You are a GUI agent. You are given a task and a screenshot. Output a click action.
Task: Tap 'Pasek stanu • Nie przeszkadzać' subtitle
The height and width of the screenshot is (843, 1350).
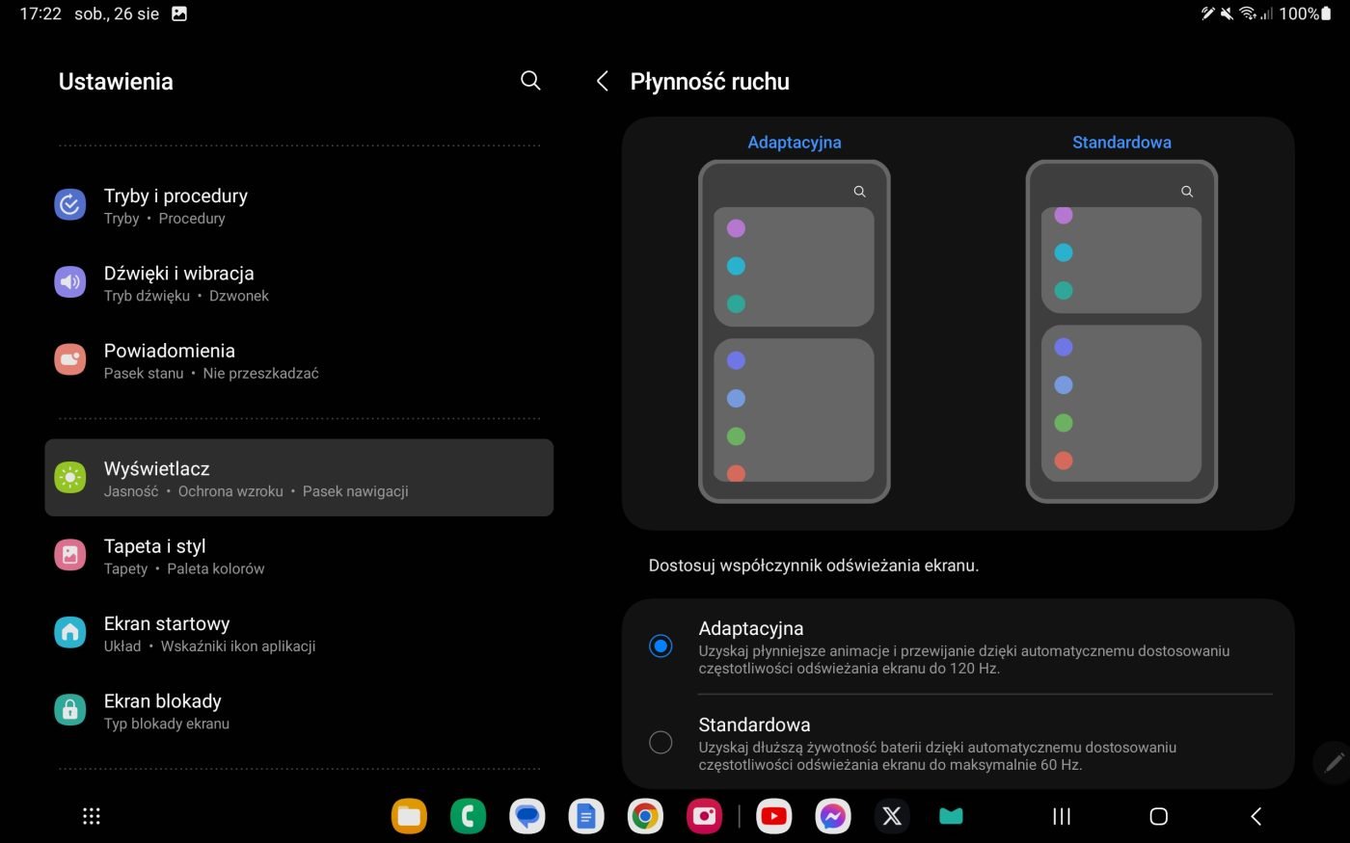point(211,373)
